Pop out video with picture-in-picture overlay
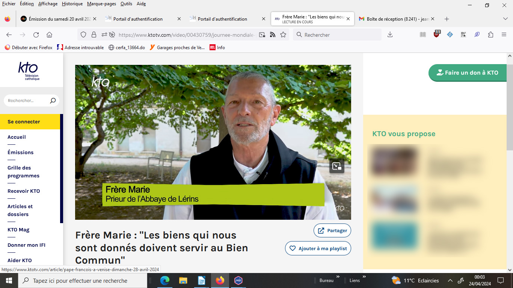Image resolution: width=513 pixels, height=288 pixels. click(337, 166)
